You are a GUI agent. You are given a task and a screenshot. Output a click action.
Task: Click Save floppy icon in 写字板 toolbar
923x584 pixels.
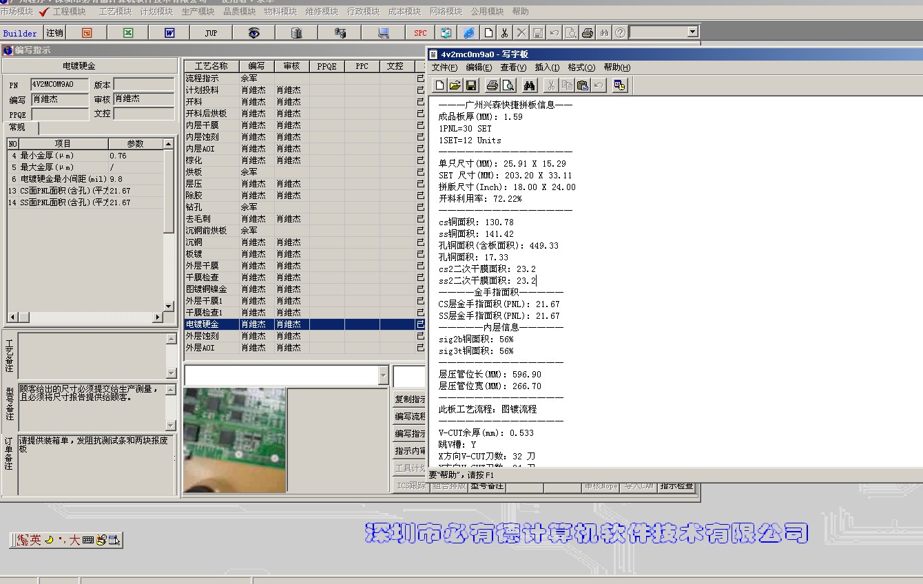click(471, 85)
